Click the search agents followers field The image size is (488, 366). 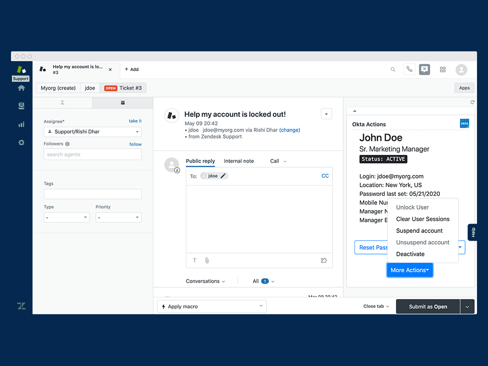[92, 154]
